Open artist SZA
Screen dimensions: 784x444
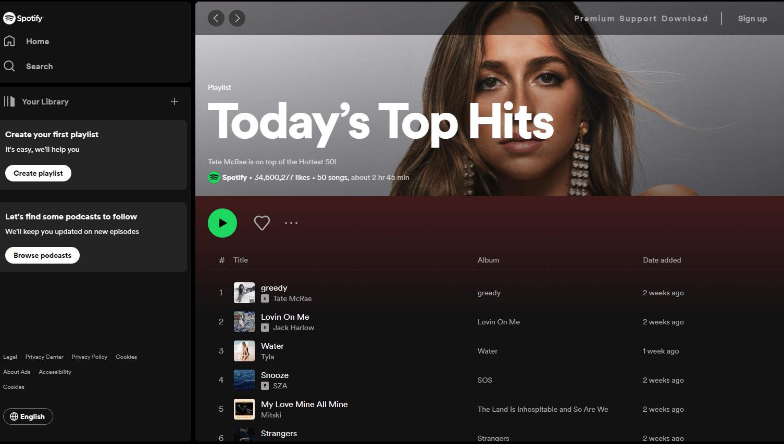(x=280, y=386)
